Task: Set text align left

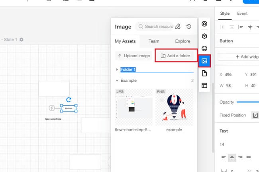Action: click(x=224, y=158)
